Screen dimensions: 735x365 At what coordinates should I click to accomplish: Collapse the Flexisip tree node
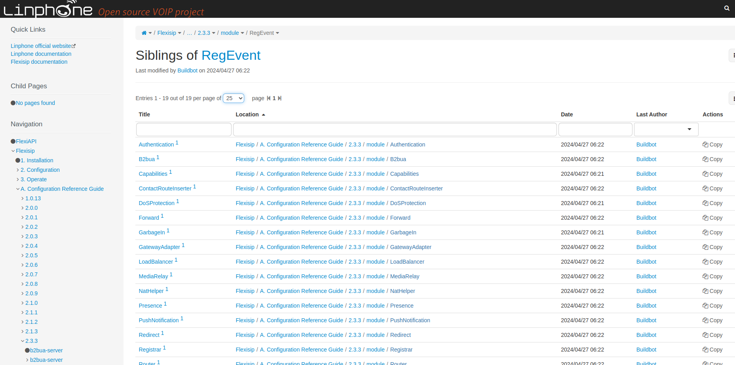click(13, 151)
